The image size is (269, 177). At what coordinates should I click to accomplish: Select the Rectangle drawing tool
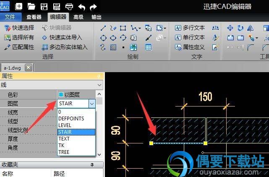123,28
